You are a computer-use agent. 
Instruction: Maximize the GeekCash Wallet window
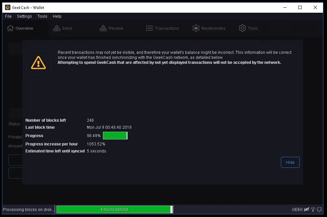300,7
